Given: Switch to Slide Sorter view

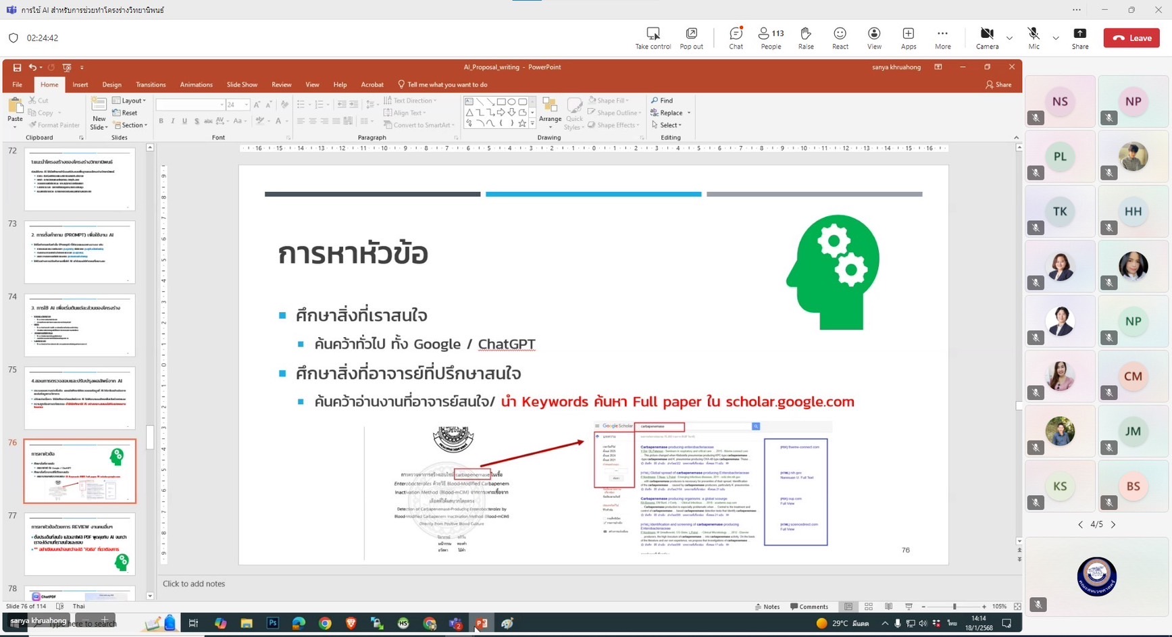Looking at the screenshot, I should (869, 607).
